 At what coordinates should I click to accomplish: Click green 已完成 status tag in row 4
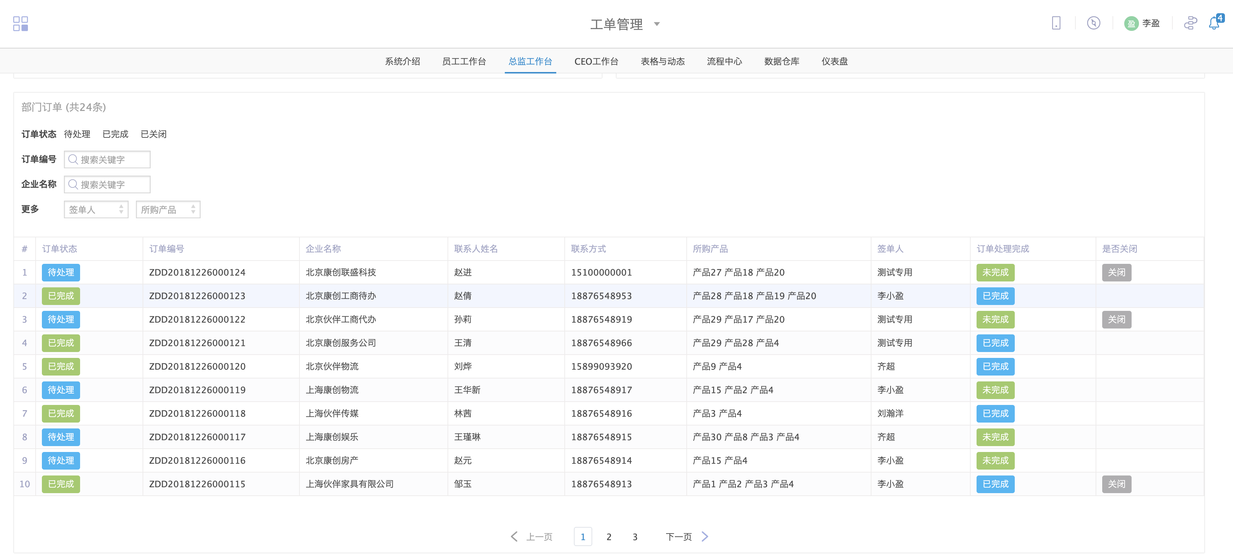[x=61, y=343]
